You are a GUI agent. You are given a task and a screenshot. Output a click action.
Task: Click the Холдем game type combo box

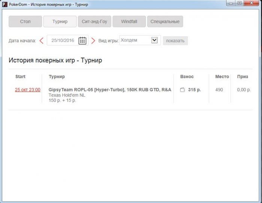(140, 40)
